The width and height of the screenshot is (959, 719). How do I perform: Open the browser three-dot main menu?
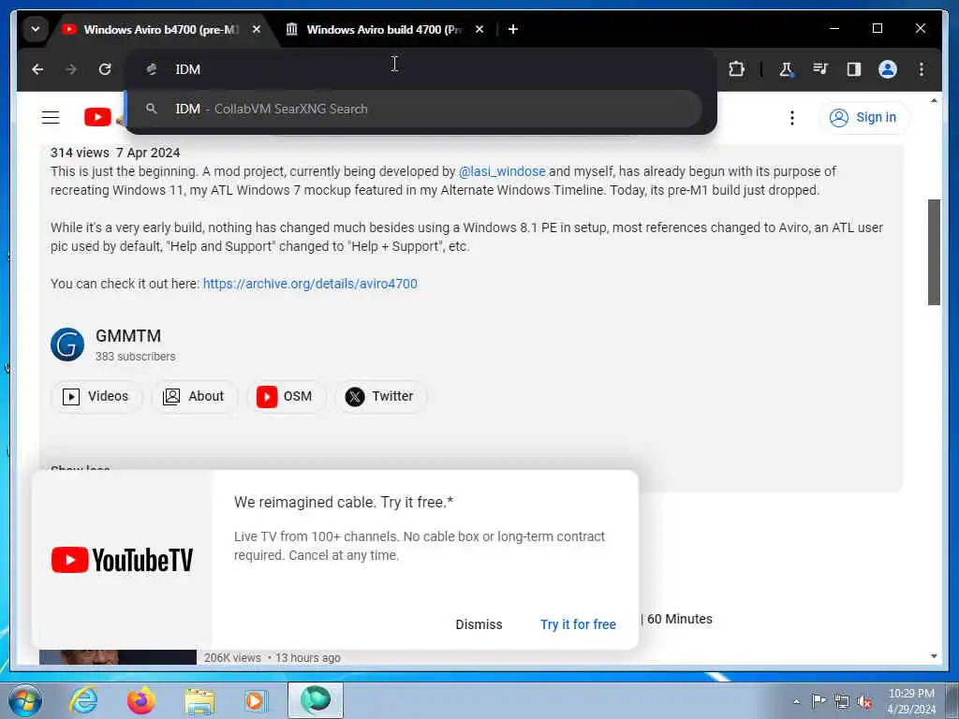[x=922, y=69]
